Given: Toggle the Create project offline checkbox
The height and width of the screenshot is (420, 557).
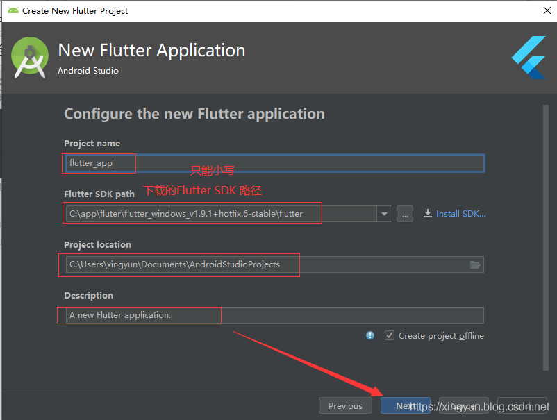Looking at the screenshot, I should pos(390,335).
